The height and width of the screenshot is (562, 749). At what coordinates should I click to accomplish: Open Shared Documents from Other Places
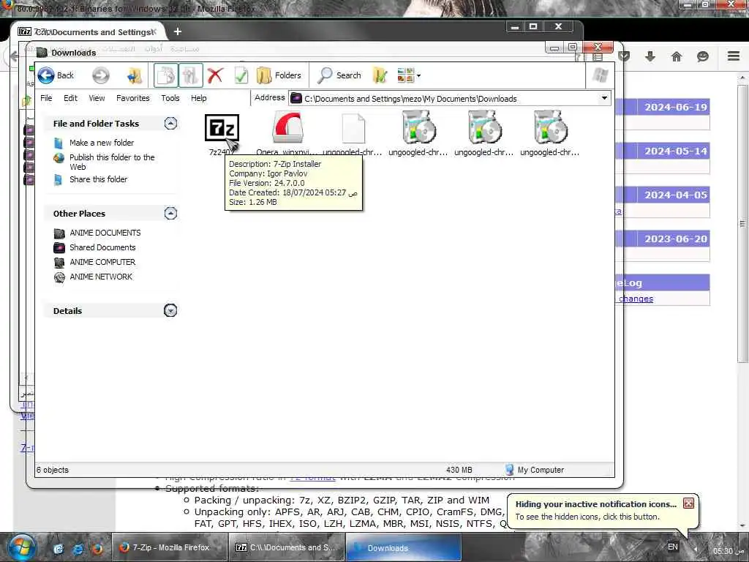[x=102, y=247]
